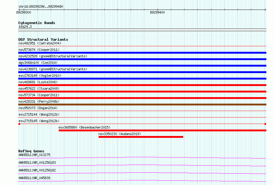Open esv2763149 (Vogler2010) variant label
The width and height of the screenshot is (275, 185).
[40, 76]
